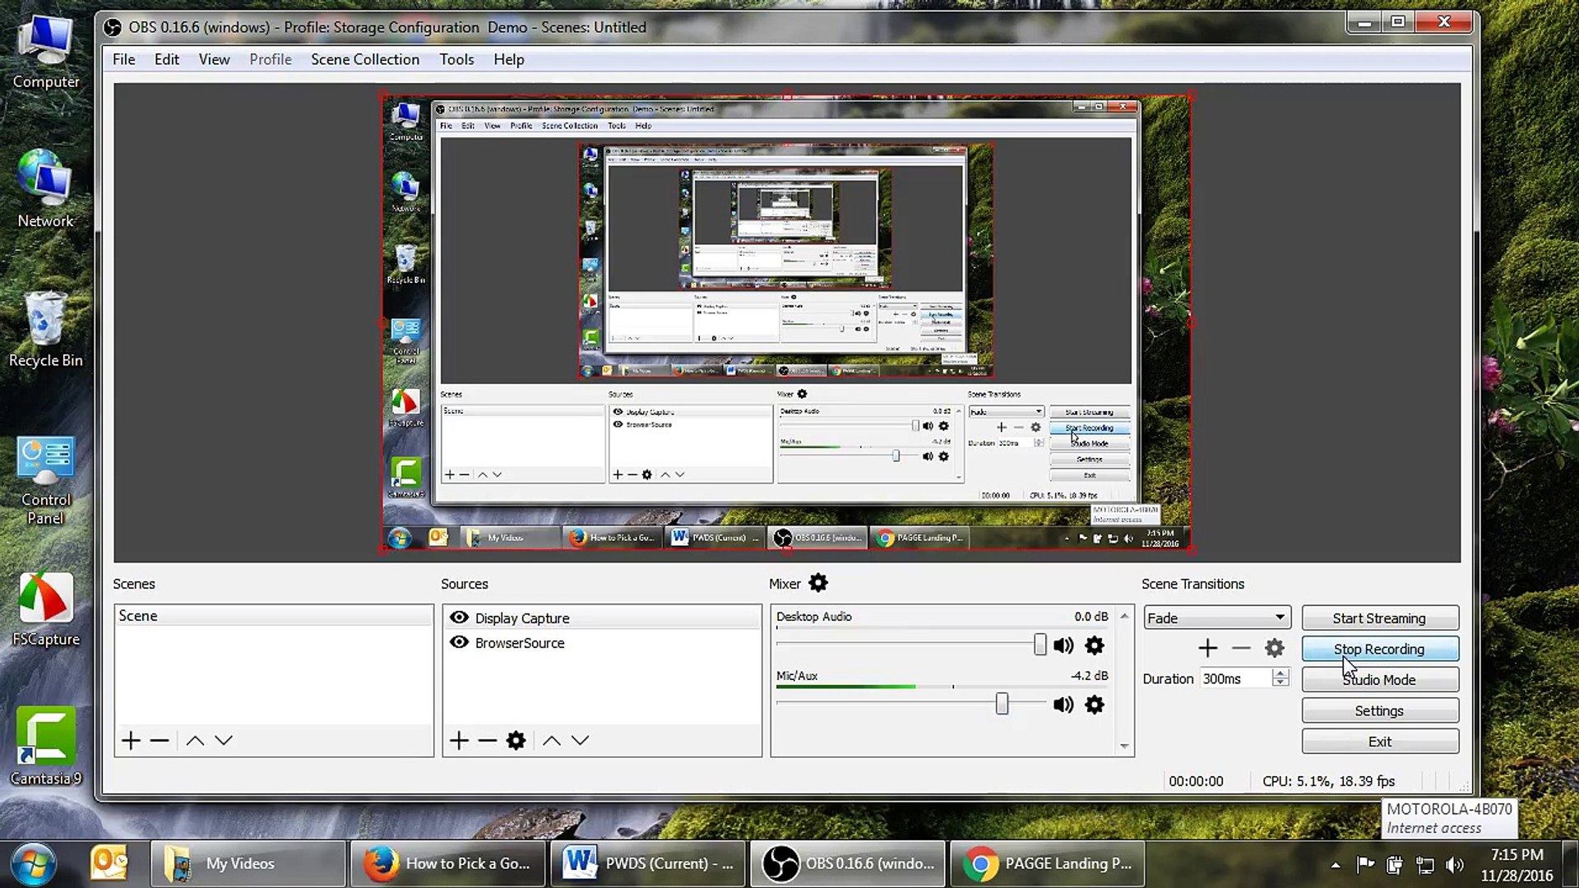Mute the Desktop Audio channel
This screenshot has height=888, width=1579.
click(x=1063, y=645)
